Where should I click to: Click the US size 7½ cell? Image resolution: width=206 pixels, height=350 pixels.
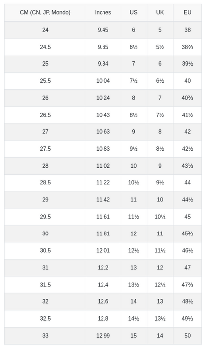[x=133, y=81]
